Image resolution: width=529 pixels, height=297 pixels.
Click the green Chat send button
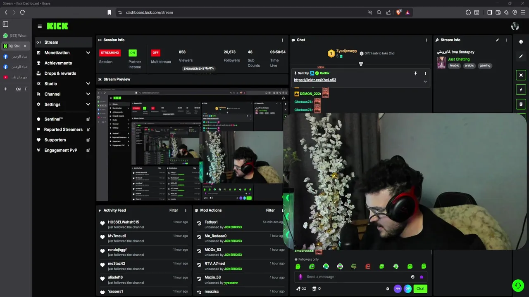(x=420, y=289)
